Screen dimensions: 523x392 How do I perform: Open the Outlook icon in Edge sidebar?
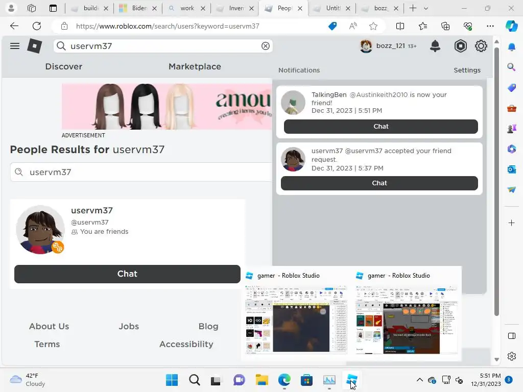511,169
